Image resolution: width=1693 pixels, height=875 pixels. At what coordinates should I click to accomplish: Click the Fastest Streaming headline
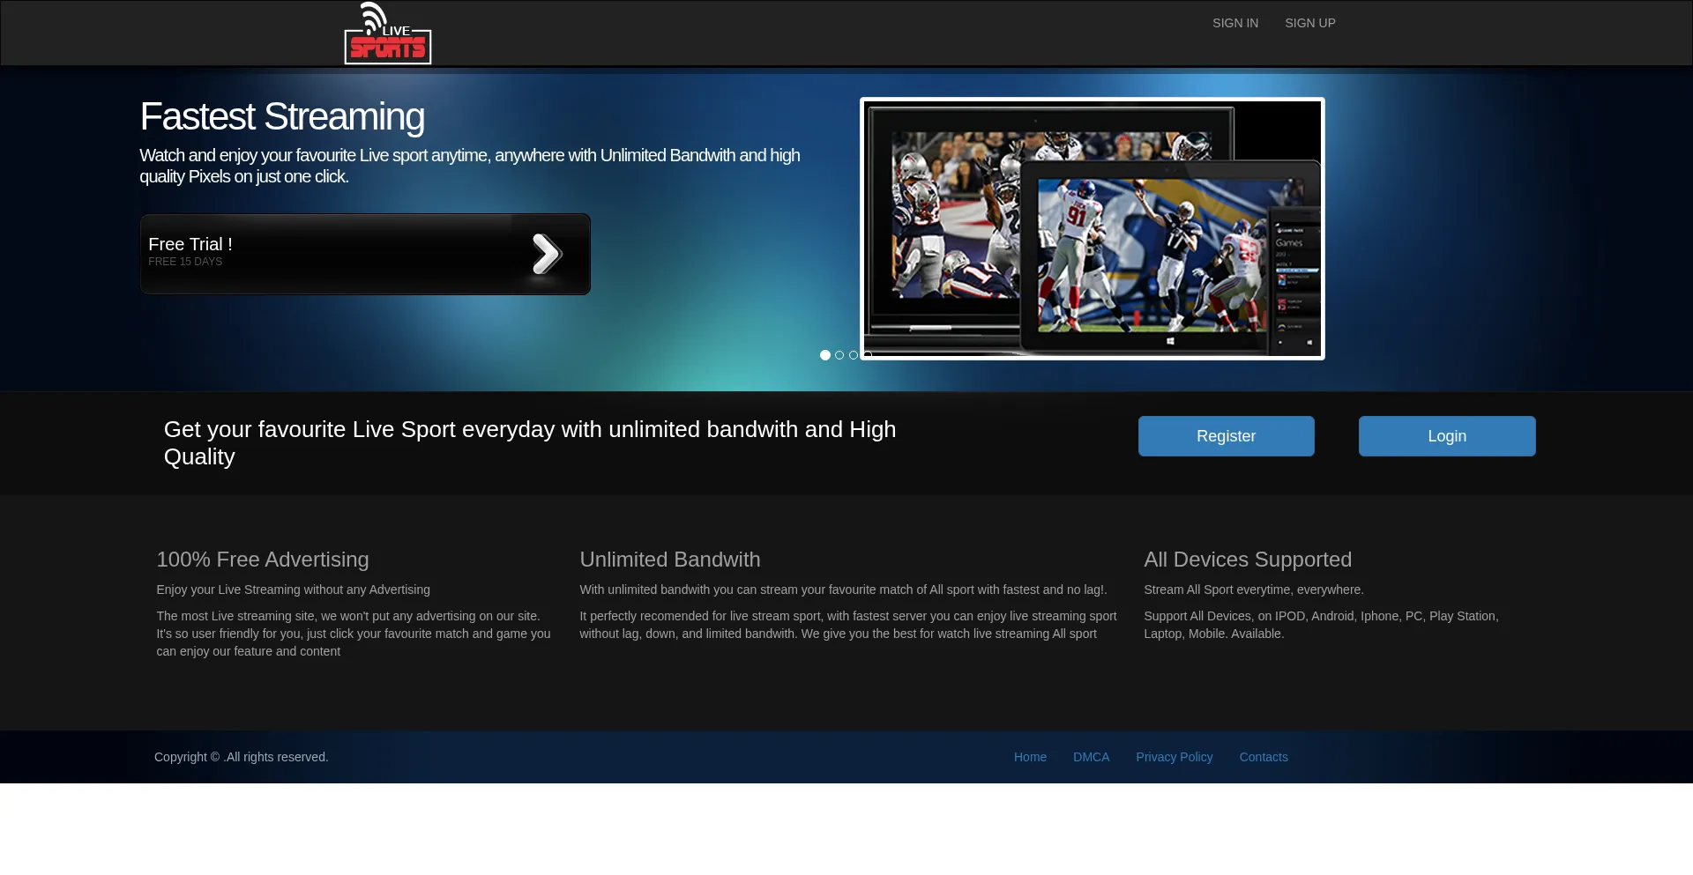pos(282,117)
